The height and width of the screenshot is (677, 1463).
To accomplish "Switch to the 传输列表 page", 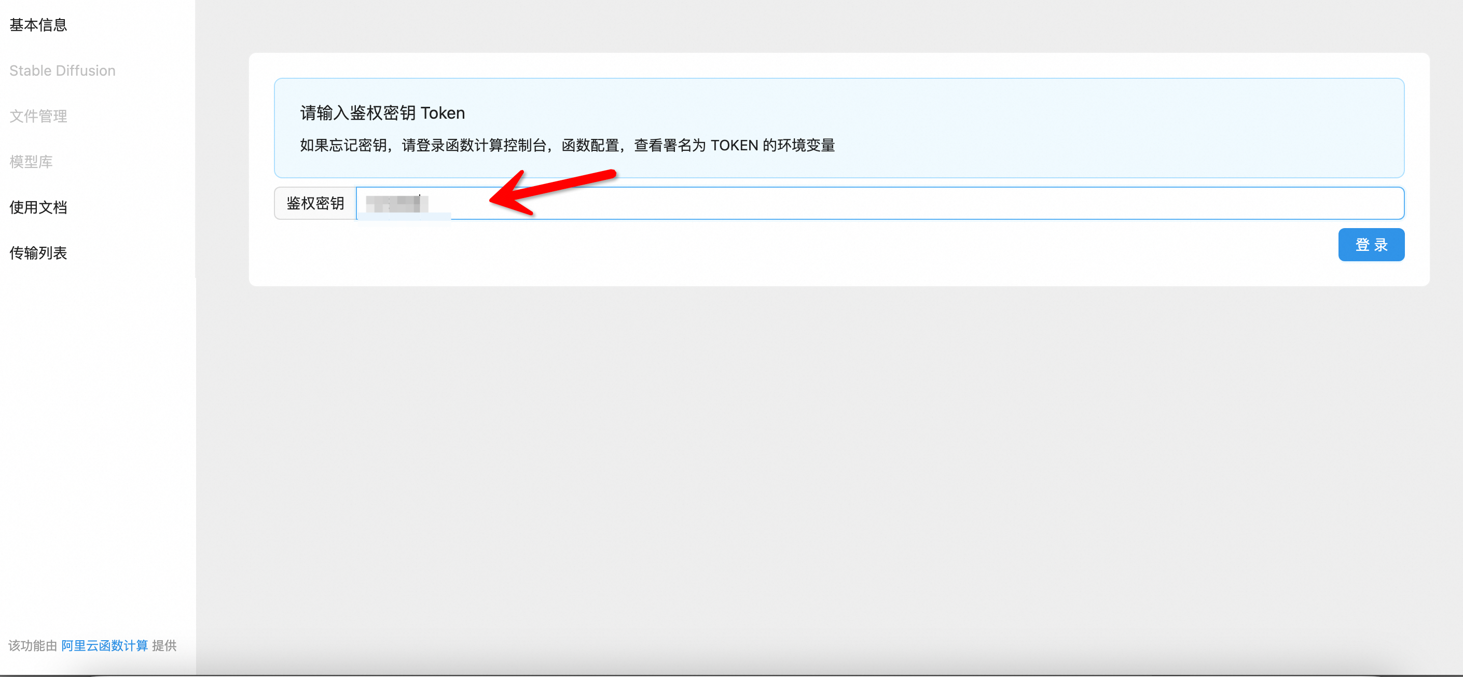I will (x=38, y=252).
